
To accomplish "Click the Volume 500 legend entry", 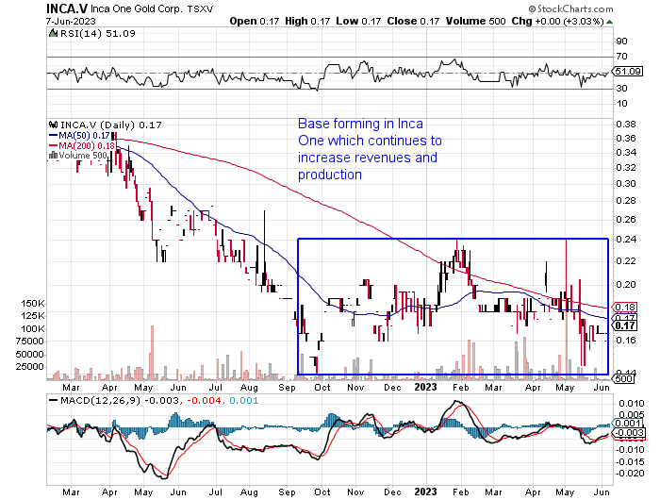I will click(x=83, y=156).
